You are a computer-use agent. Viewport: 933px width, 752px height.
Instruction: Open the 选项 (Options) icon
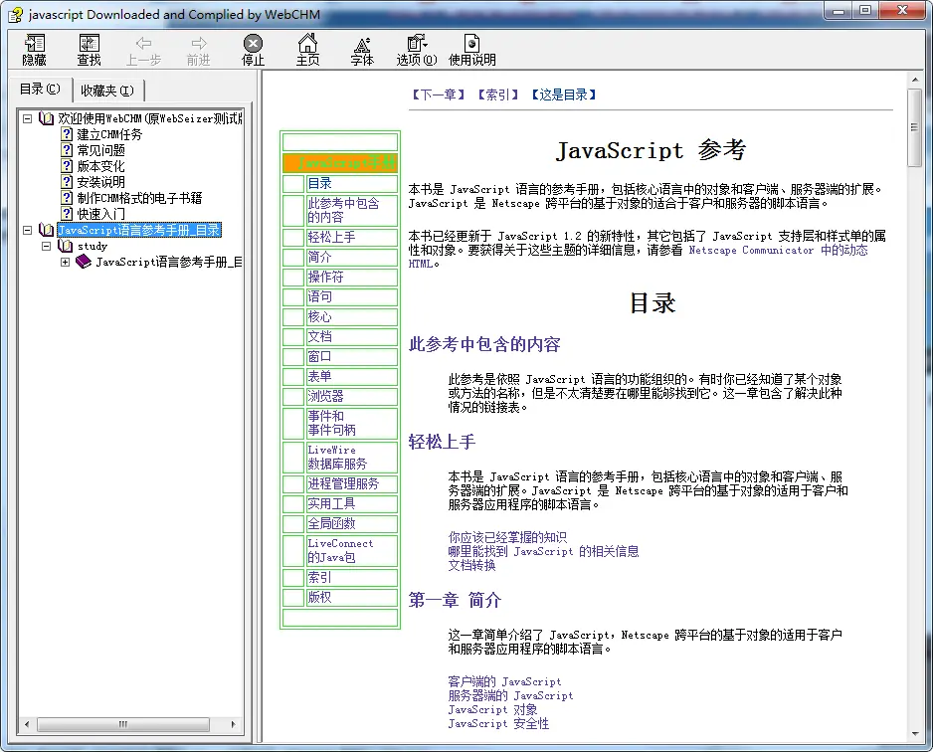click(x=415, y=50)
